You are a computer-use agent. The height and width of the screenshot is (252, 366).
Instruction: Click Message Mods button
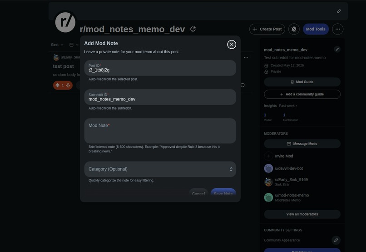pyautogui.click(x=302, y=144)
